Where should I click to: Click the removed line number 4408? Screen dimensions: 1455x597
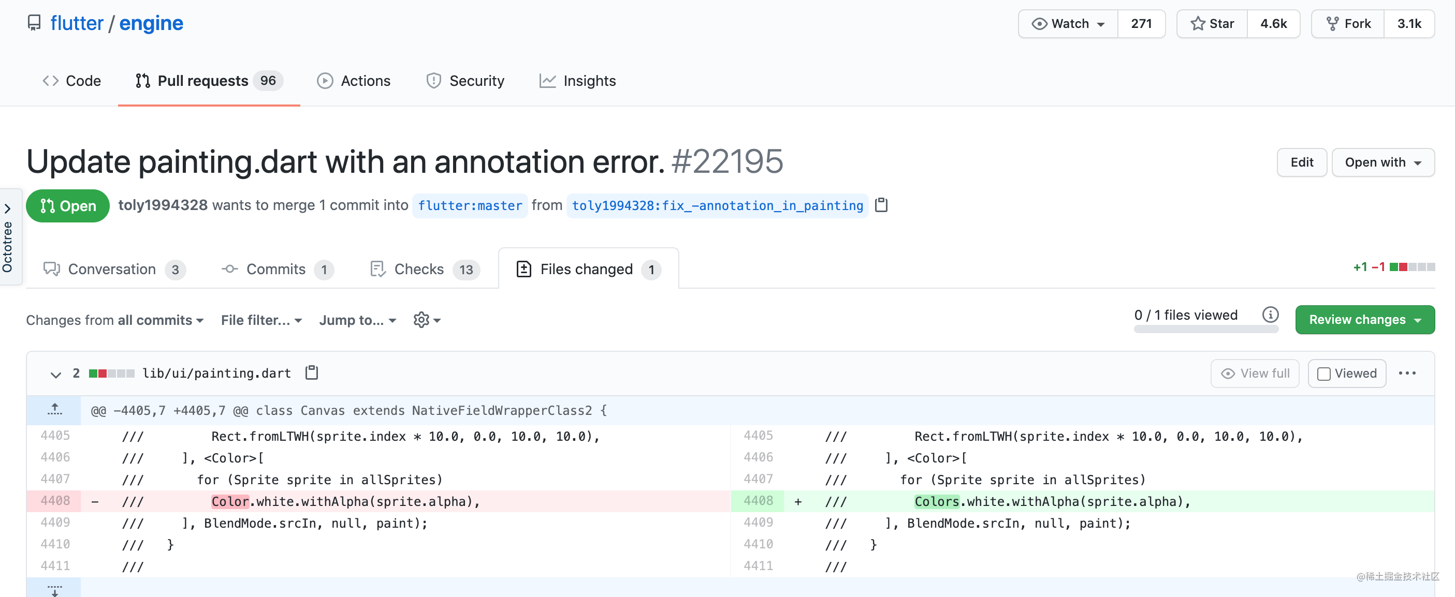55,500
